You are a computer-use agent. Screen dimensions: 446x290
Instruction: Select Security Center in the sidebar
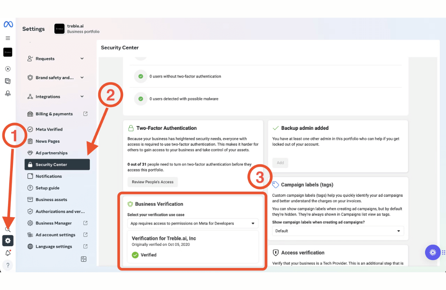pos(57,165)
